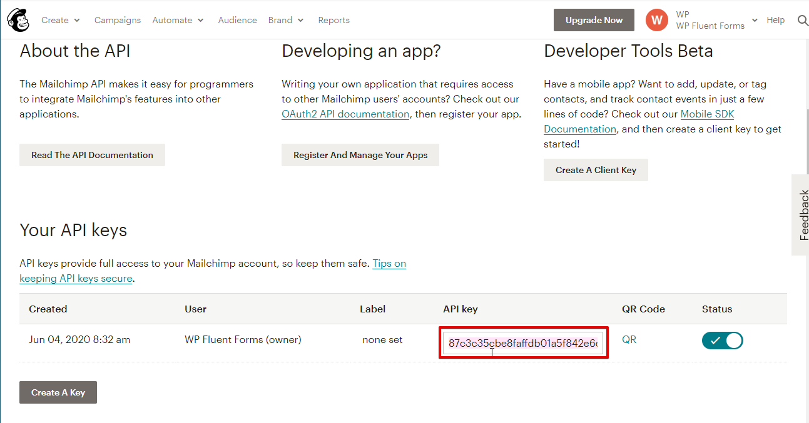The image size is (809, 423).
Task: Click the 'QR Code' column header
Action: click(x=643, y=309)
